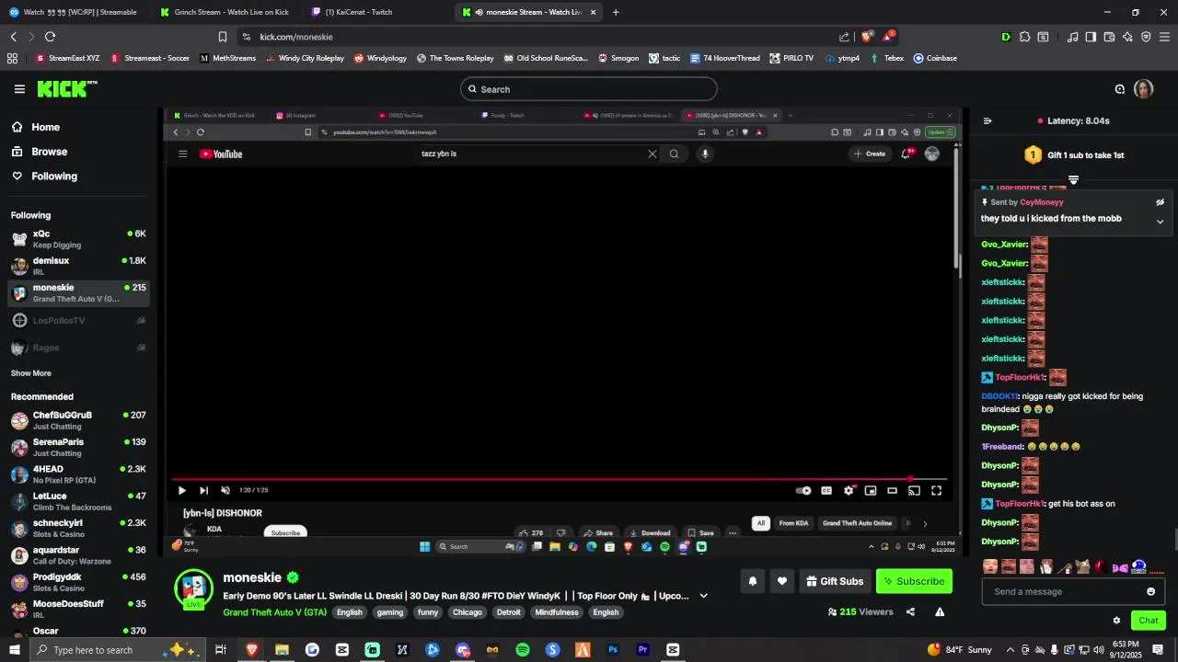The height and width of the screenshot is (662, 1178).
Task: Open demisux channel in Following list
Action: (x=78, y=266)
